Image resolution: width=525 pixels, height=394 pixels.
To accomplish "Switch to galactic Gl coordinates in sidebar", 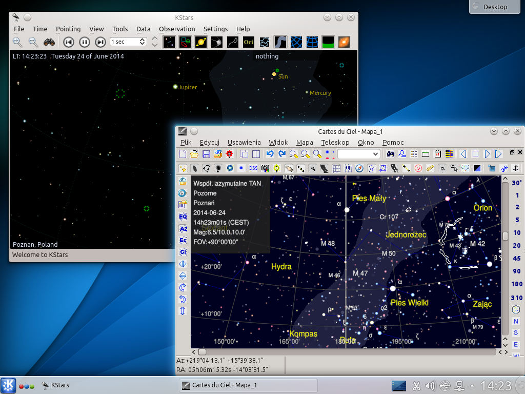I will point(183,252).
